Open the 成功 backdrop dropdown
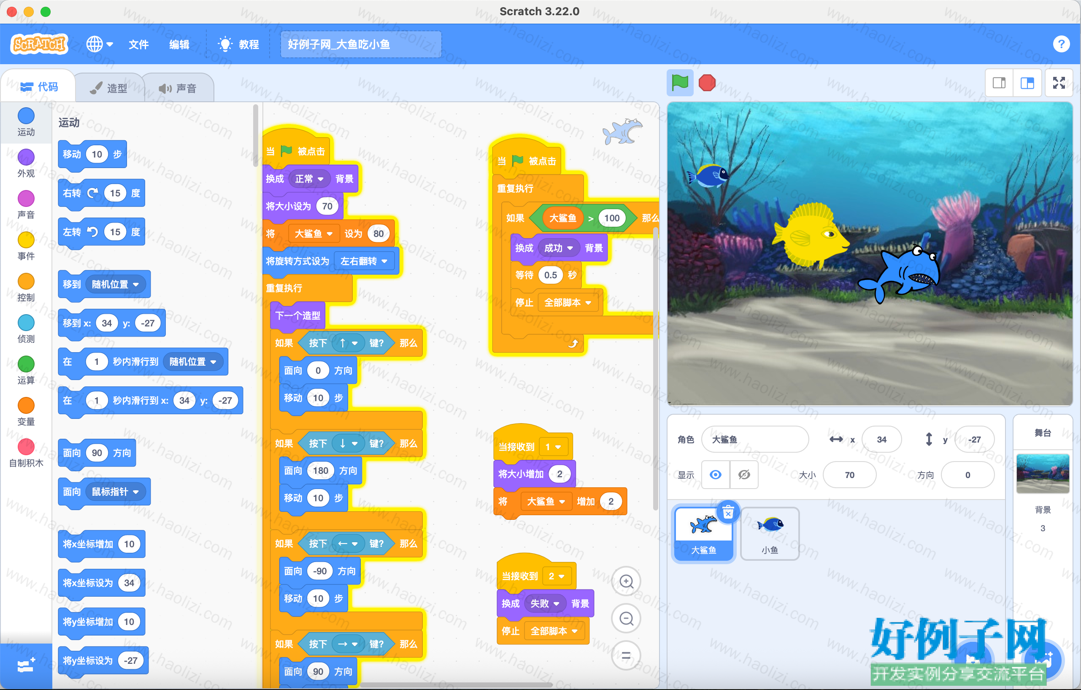1081x690 pixels. point(559,248)
